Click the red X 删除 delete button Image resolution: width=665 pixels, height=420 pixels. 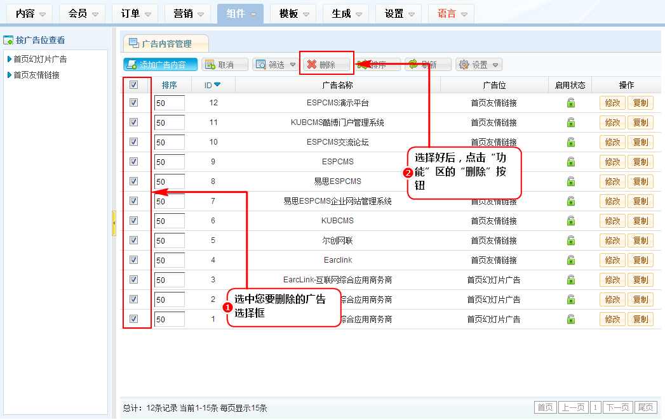click(326, 65)
